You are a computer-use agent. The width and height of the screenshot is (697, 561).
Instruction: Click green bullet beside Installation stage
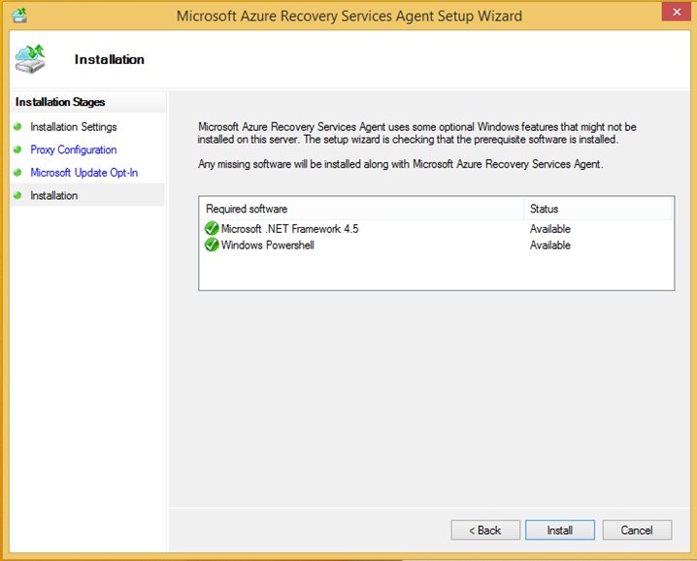pyautogui.click(x=17, y=195)
